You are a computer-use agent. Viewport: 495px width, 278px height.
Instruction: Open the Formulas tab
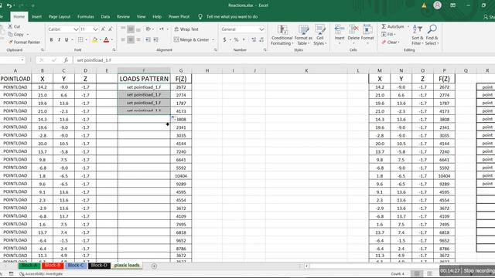(x=86, y=17)
